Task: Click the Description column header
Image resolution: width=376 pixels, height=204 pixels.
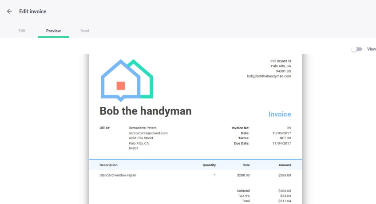Action: (108, 165)
